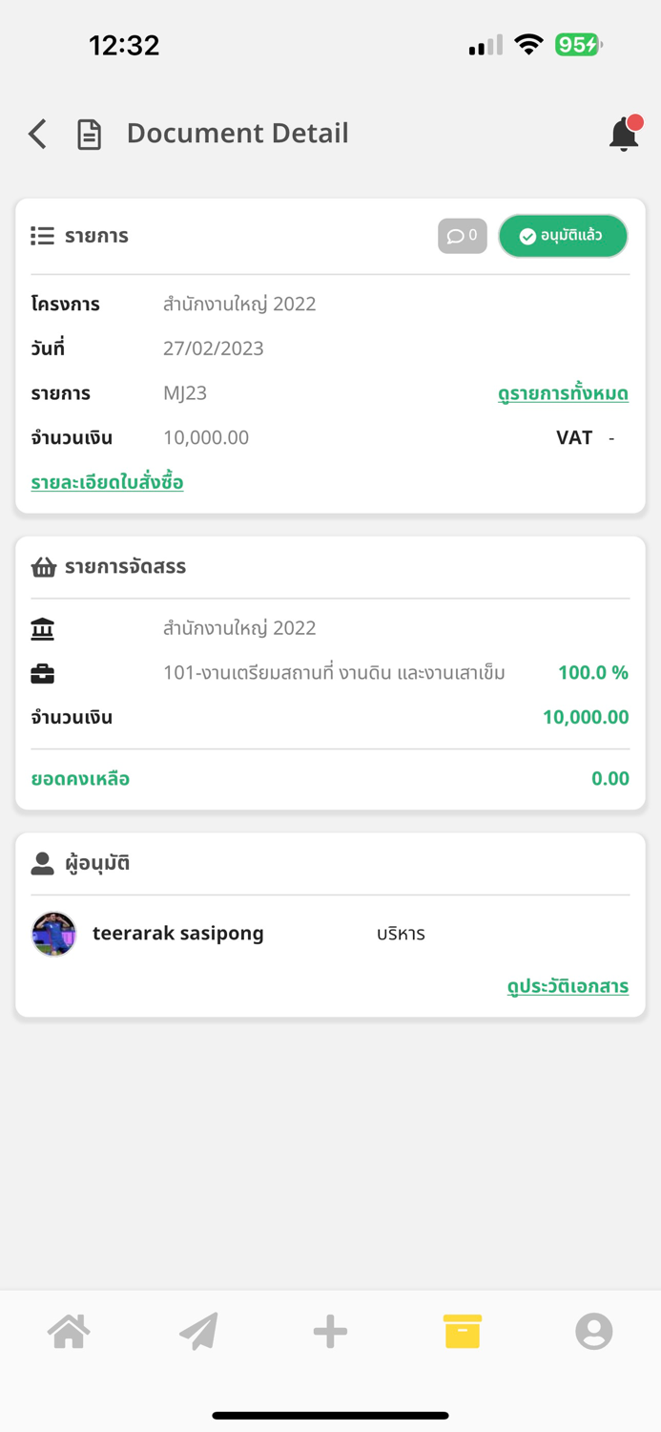Open notifications bell
This screenshot has width=661, height=1432.
(624, 134)
